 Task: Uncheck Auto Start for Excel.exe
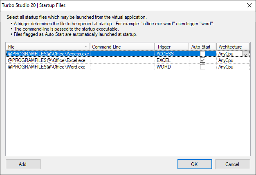pos(202,60)
